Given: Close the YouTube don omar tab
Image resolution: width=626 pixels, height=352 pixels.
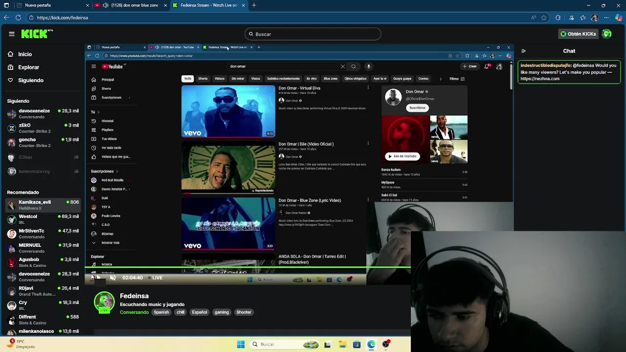Looking at the screenshot, I should click(x=165, y=5).
